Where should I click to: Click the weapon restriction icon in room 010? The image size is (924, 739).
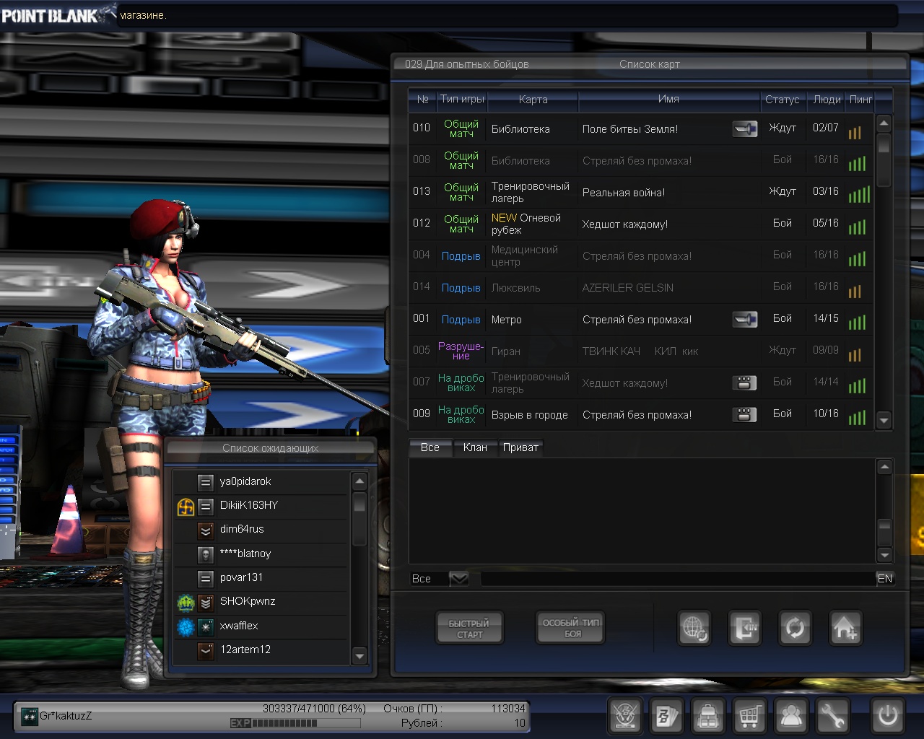click(x=744, y=129)
